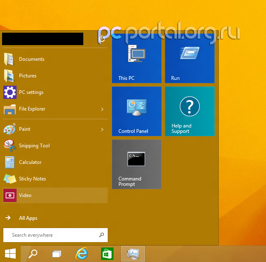Expand the File Explorer submenu arrow
This screenshot has width=266, height=262.
[x=102, y=109]
